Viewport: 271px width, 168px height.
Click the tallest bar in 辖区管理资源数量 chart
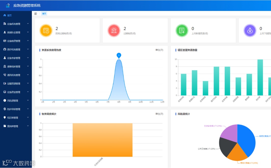[260, 77]
